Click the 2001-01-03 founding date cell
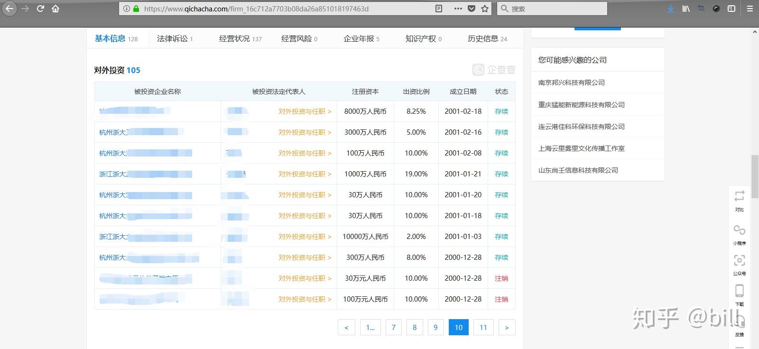This screenshot has height=349, width=759. 463,237
